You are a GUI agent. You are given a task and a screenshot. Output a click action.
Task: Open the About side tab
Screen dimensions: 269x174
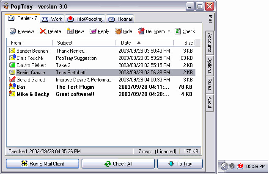210,103
